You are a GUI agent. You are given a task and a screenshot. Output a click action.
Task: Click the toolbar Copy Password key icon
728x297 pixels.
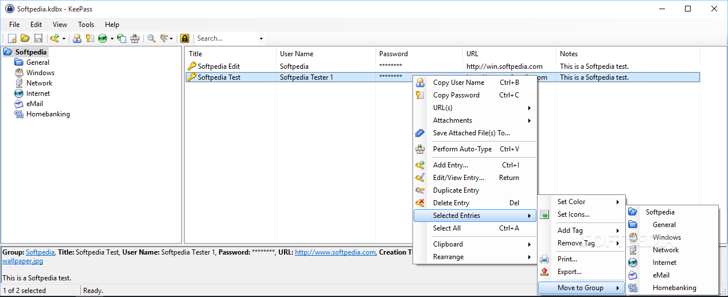click(90, 38)
